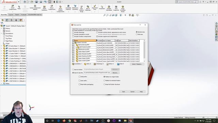Click the Save icon in quick access toolbar
Screen dimensions: 218x123
tap(36, 2)
